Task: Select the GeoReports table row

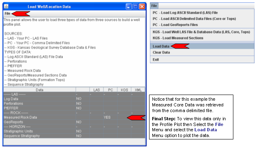Action: coord(74,122)
